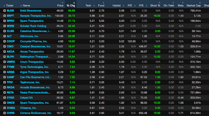Image resolution: width=209 pixels, height=116 pixels.
Task: Open Catalyst Biosciences, Inc. link
Action: [36, 46]
